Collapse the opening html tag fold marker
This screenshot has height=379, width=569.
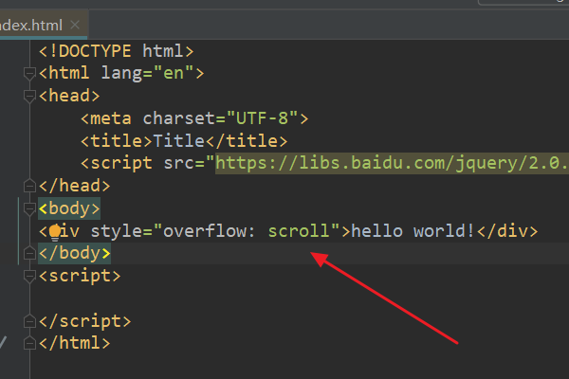(x=30, y=73)
